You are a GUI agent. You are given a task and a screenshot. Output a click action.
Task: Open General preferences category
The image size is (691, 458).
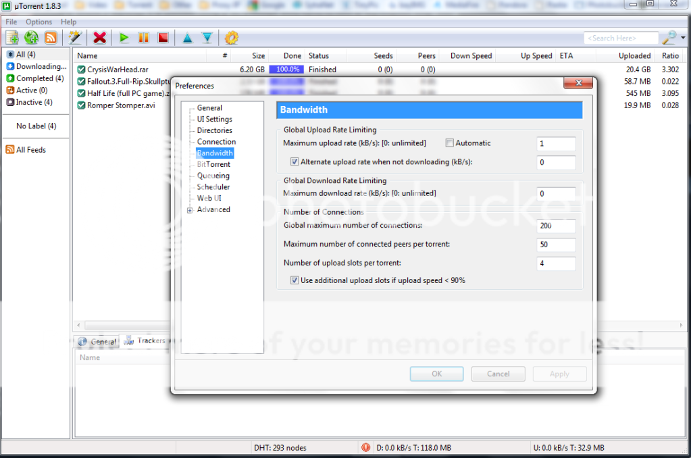(x=209, y=107)
